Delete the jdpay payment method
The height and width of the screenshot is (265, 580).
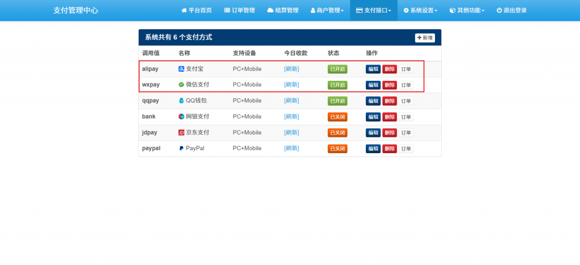(x=389, y=133)
